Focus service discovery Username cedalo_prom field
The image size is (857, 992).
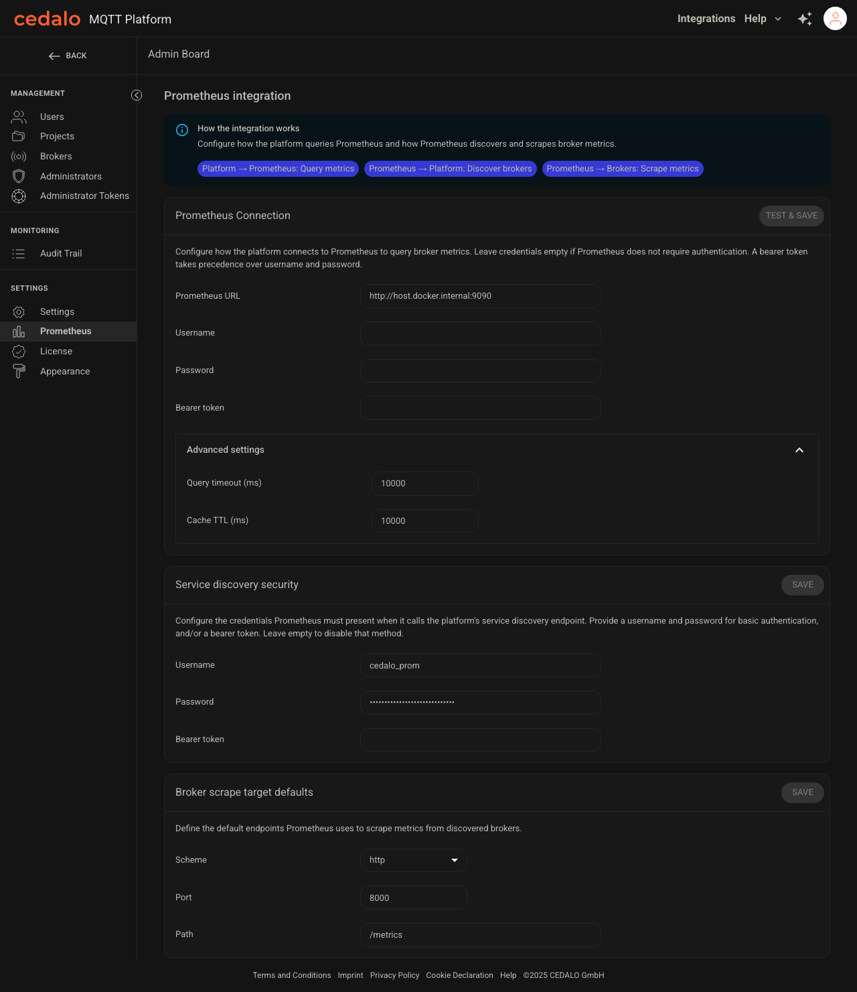coord(481,665)
